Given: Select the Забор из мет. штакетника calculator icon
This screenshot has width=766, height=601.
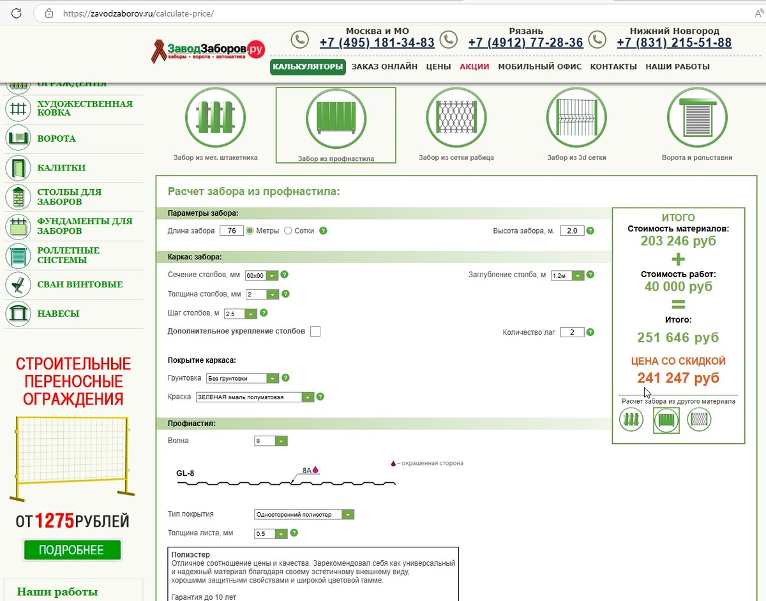Looking at the screenshot, I should point(215,118).
